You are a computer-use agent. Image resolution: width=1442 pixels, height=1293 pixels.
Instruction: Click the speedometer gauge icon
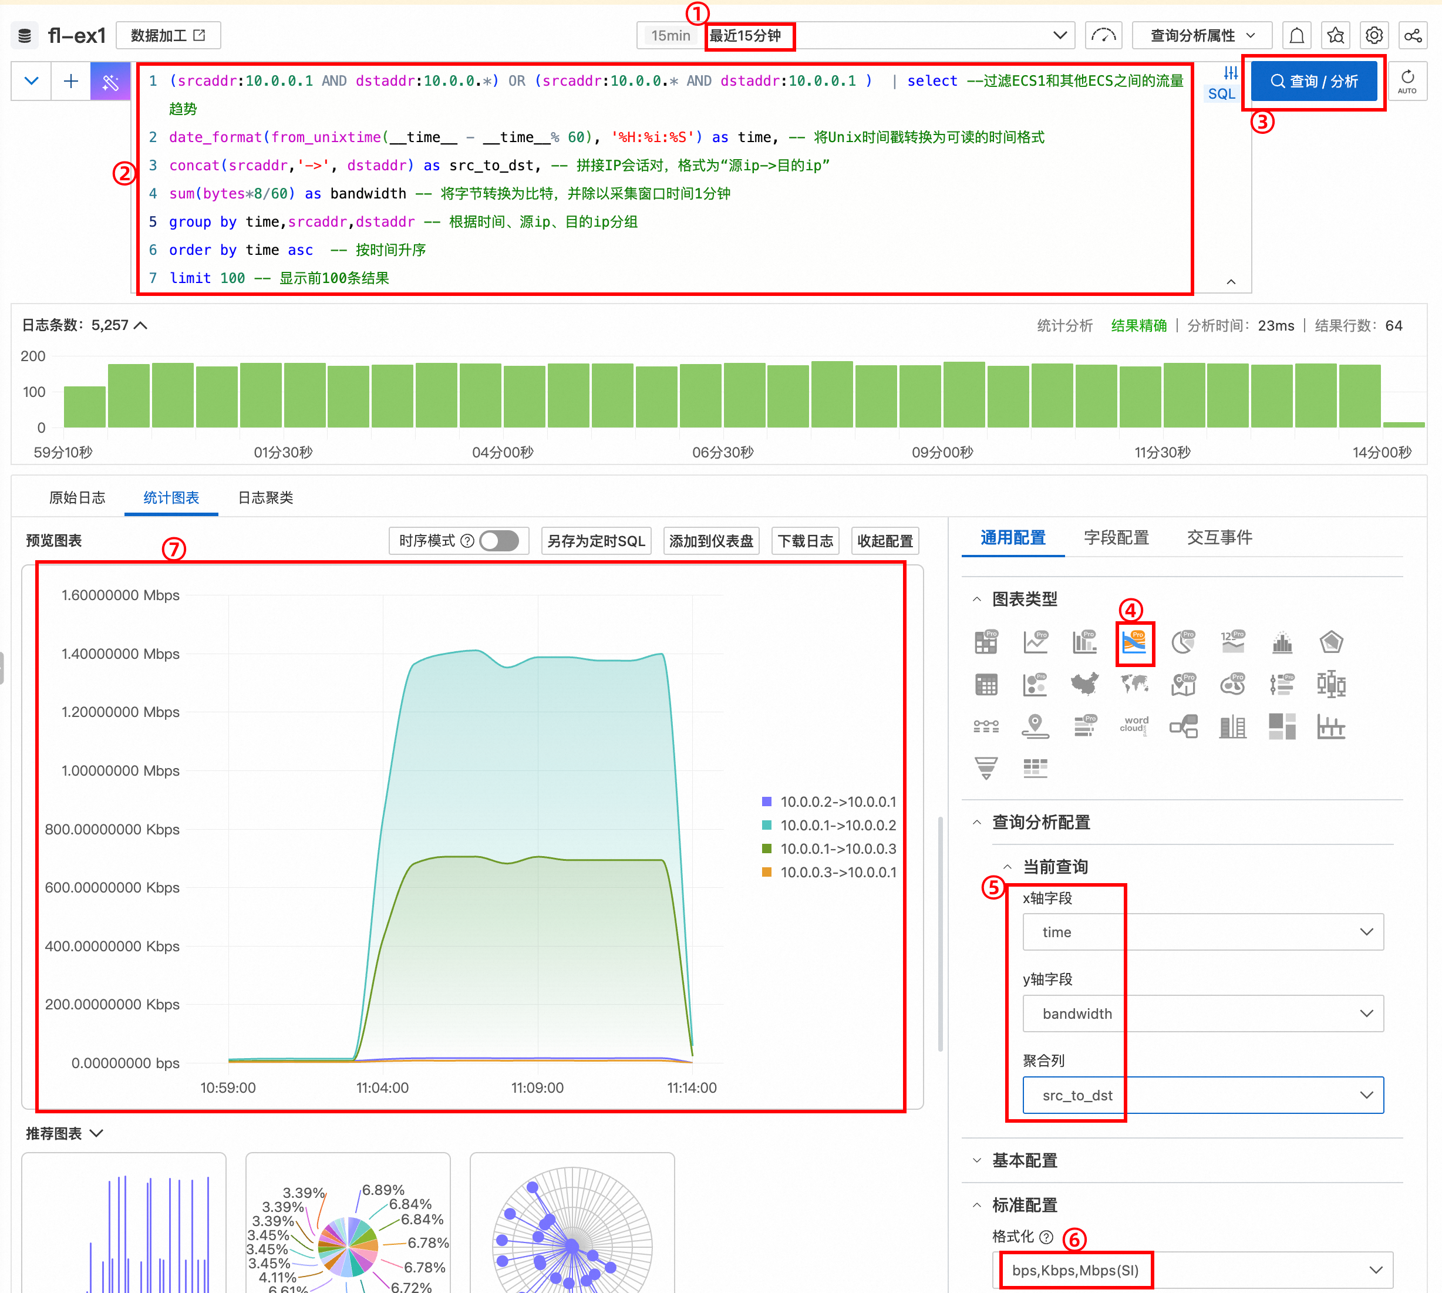1104,35
